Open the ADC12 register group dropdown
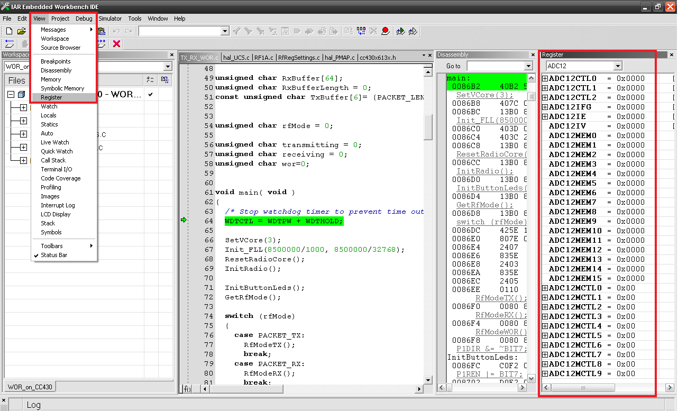The width and height of the screenshot is (678, 411). [618, 66]
